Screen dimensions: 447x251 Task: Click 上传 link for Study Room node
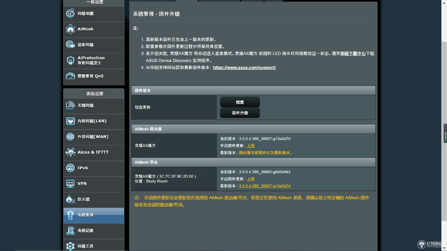coord(250,179)
